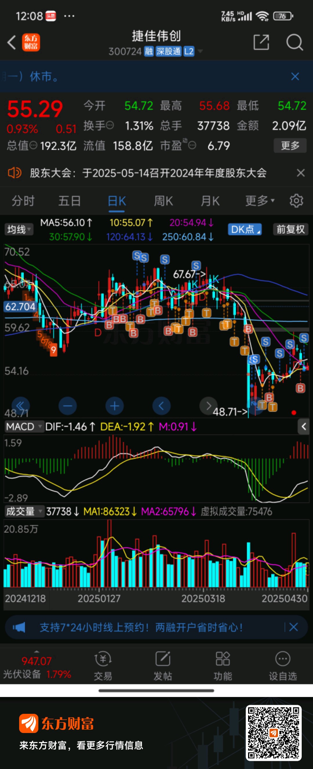Collapse indicator panel with white arrow
This screenshot has width=313, height=769.
(303, 427)
